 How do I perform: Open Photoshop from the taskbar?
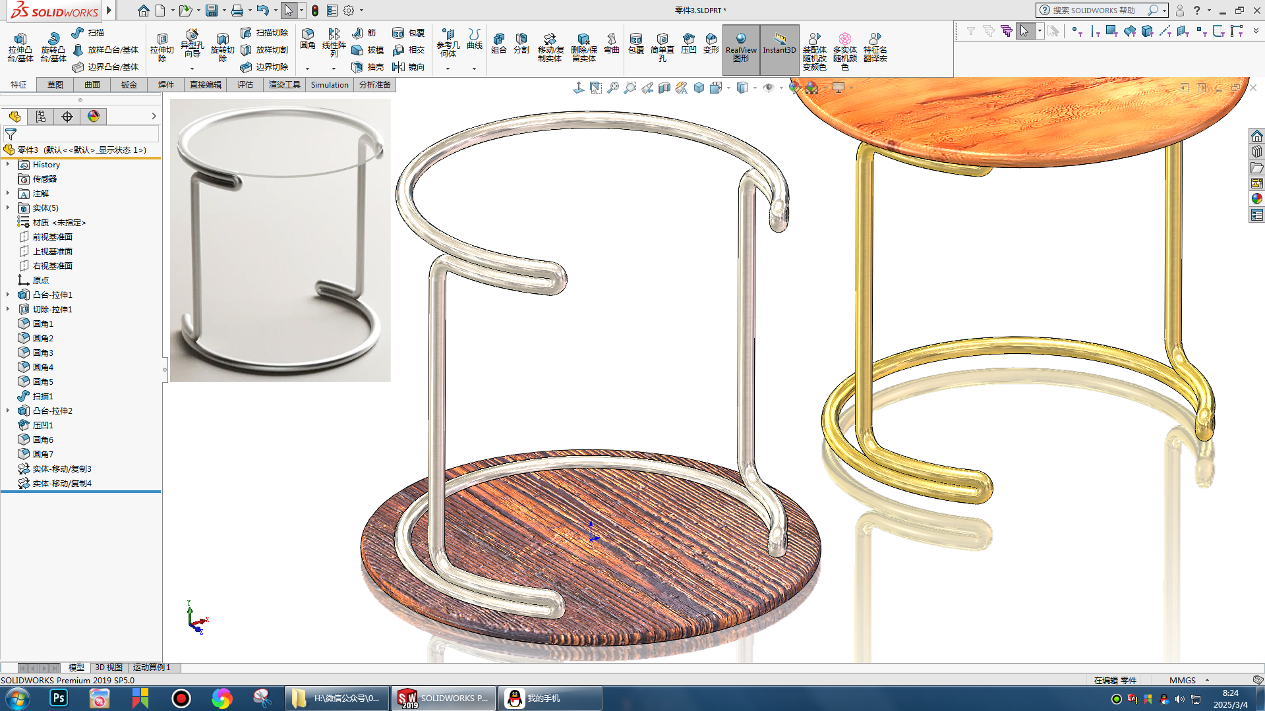[x=59, y=698]
